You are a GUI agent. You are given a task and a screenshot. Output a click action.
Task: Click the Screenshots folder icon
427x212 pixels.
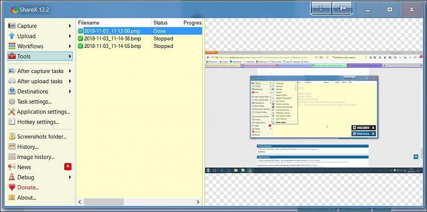pos(12,137)
